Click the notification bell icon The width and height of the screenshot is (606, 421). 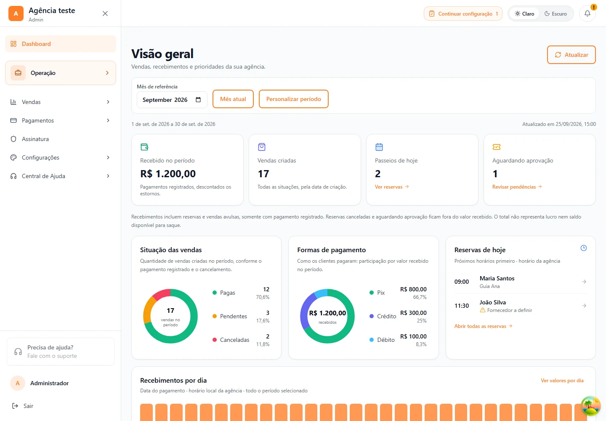click(587, 13)
